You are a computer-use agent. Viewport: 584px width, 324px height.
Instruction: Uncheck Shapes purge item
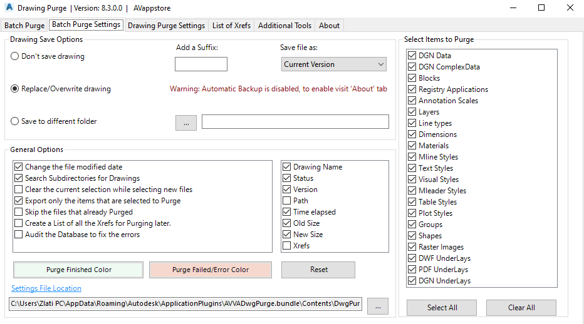point(412,235)
